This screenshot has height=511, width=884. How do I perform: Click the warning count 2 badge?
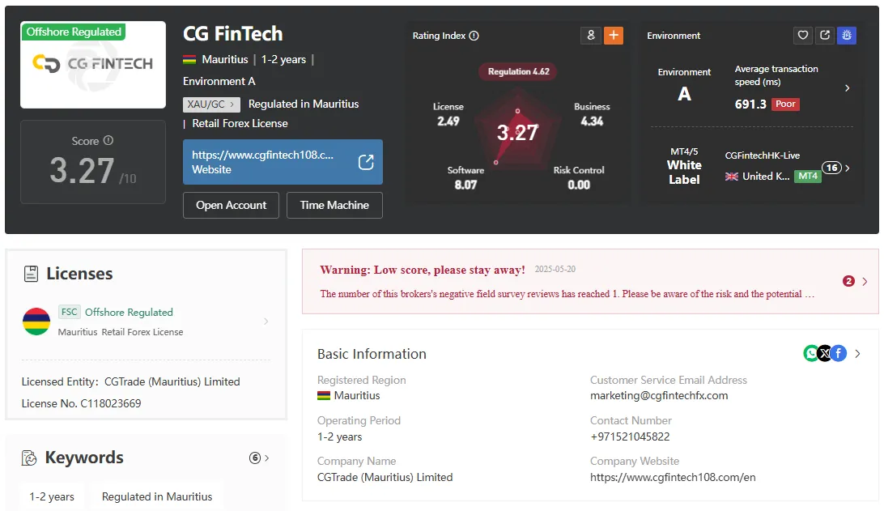(x=848, y=281)
